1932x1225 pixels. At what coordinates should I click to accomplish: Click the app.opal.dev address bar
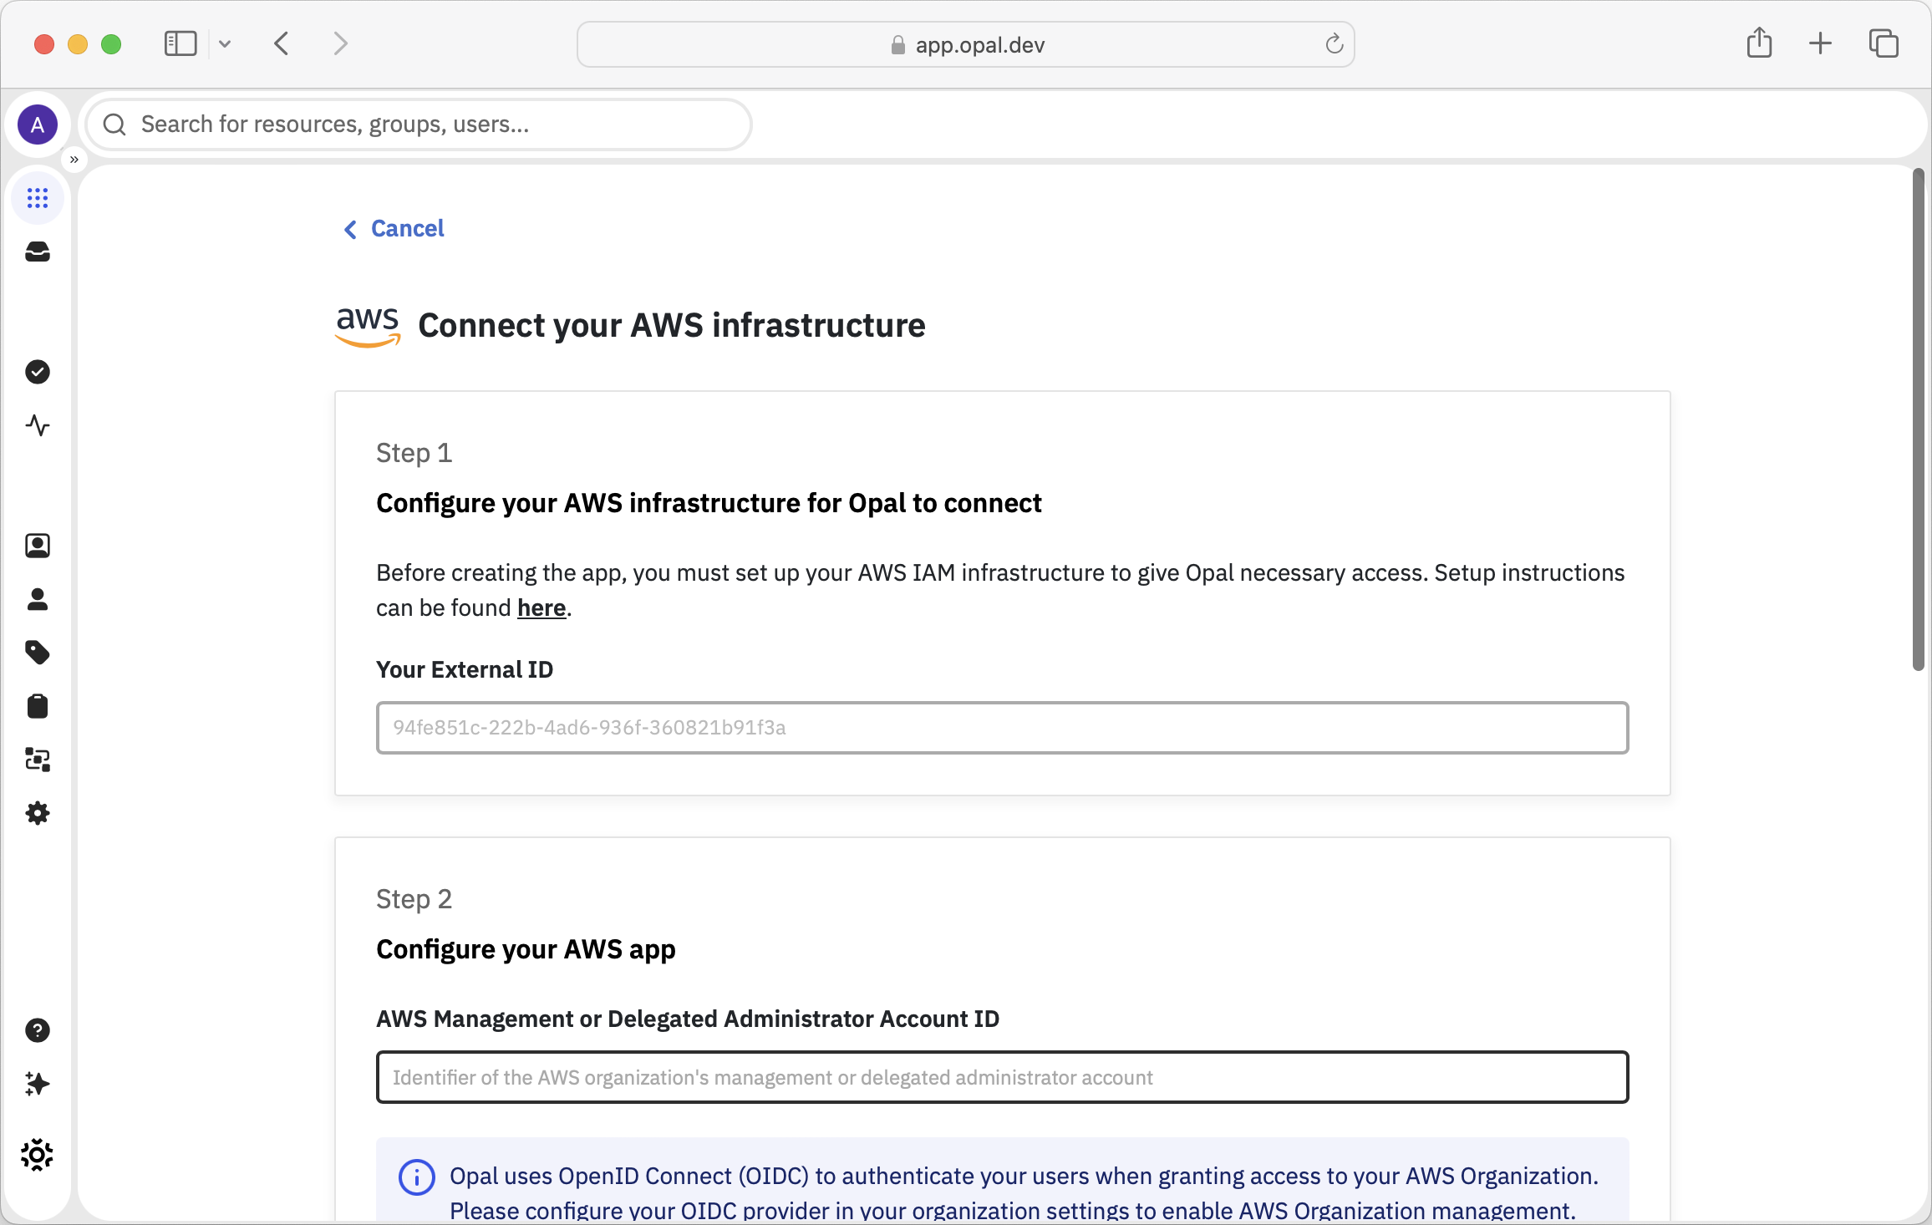[966, 44]
